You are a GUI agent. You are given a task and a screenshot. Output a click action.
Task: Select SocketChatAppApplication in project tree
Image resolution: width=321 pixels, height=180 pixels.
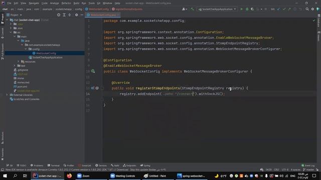pos(47,57)
